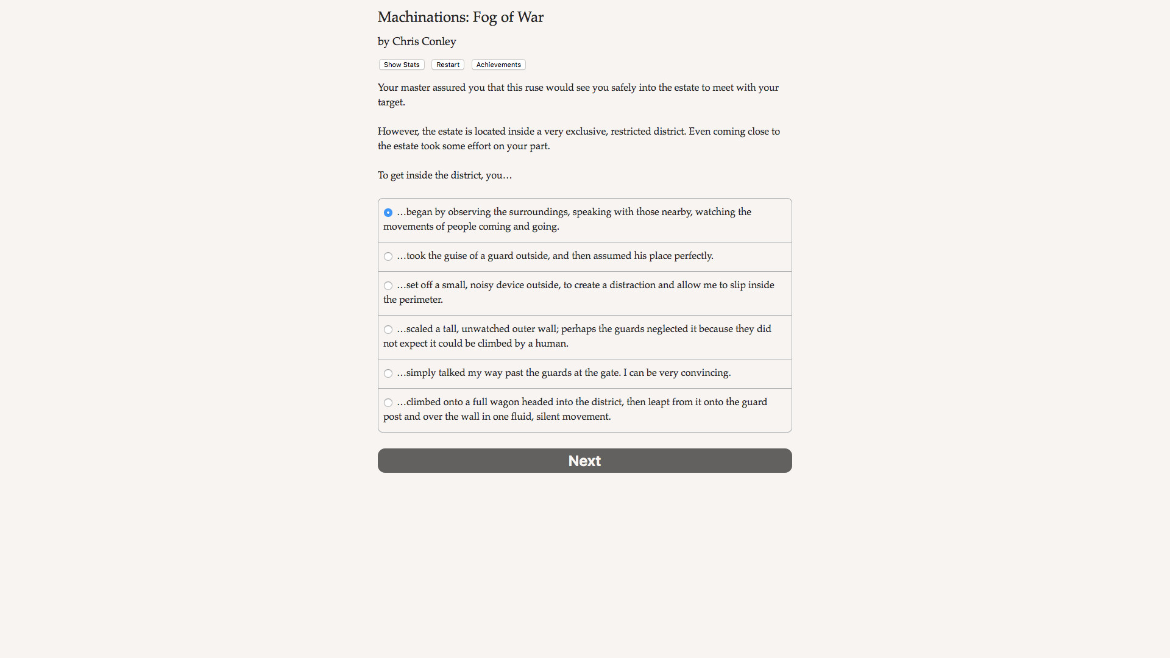Screen dimensions: 1170x658
Task: Click the title 'Machinations: Fog of War'
Action: click(460, 17)
